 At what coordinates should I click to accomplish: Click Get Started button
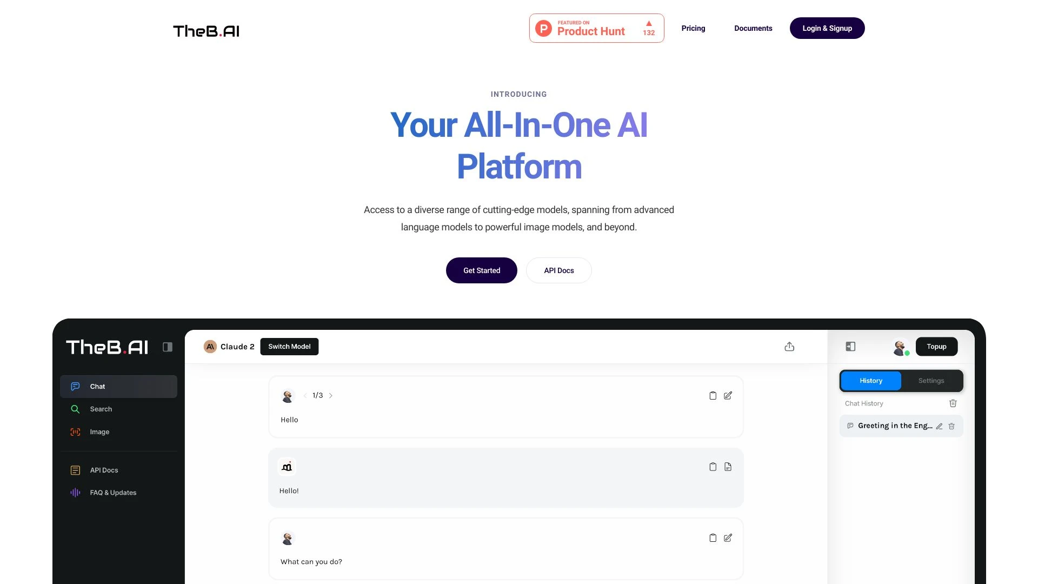point(481,269)
